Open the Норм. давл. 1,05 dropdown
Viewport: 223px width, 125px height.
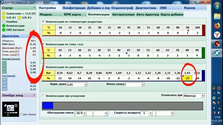click(x=85, y=85)
